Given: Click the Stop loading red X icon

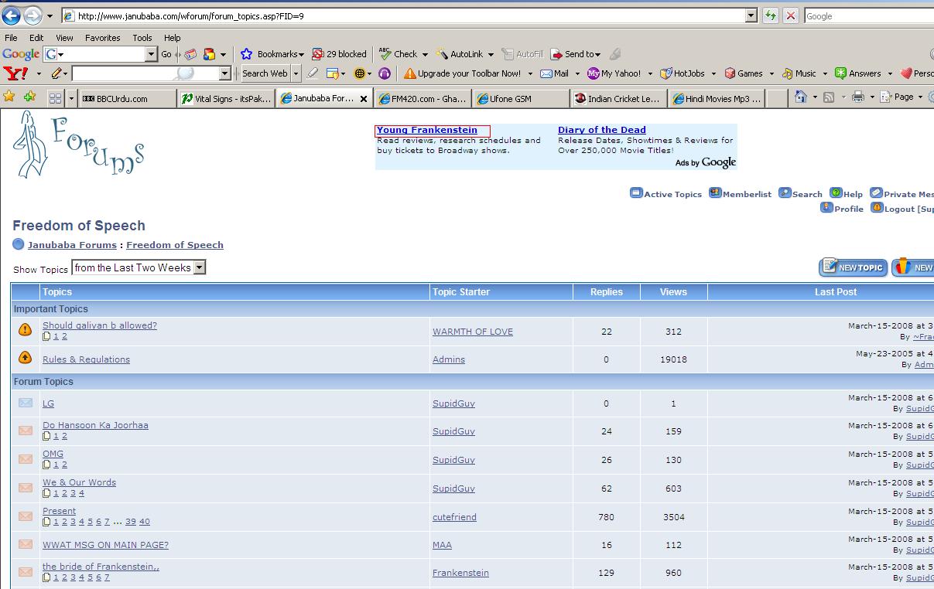Looking at the screenshot, I should tap(790, 15).
